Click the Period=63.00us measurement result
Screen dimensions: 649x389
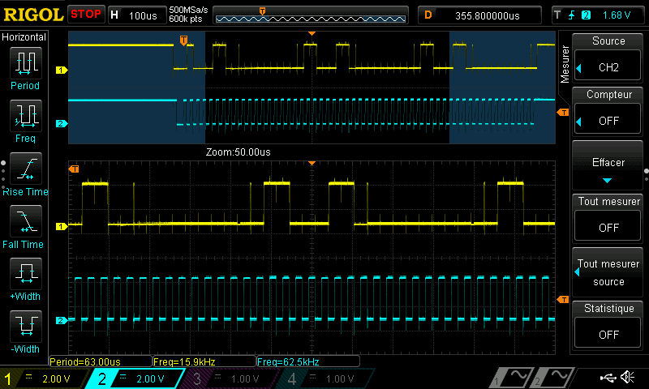pos(100,361)
